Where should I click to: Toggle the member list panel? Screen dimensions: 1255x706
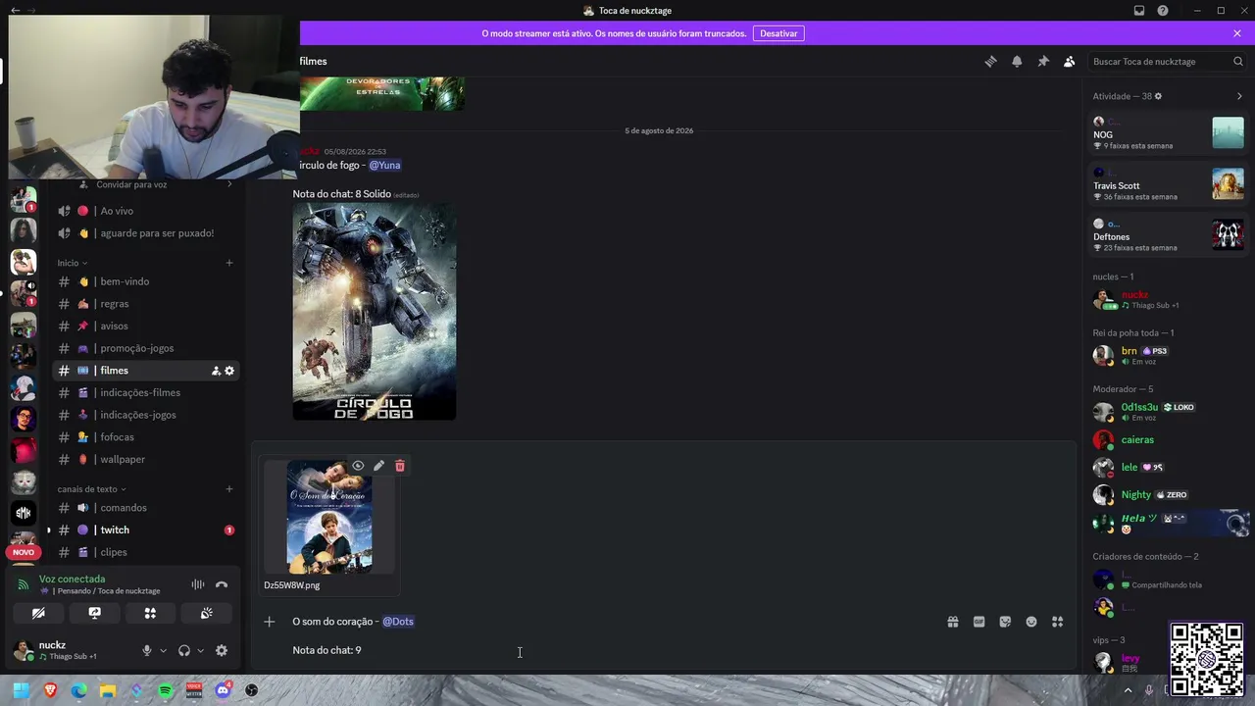[x=1070, y=61]
